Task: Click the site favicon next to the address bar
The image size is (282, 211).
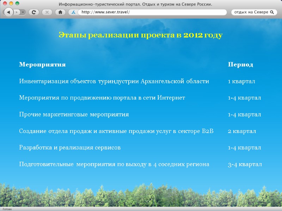Action: pyautogui.click(x=73, y=12)
